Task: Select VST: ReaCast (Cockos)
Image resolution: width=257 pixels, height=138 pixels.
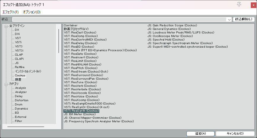Action: (x=80, y=32)
